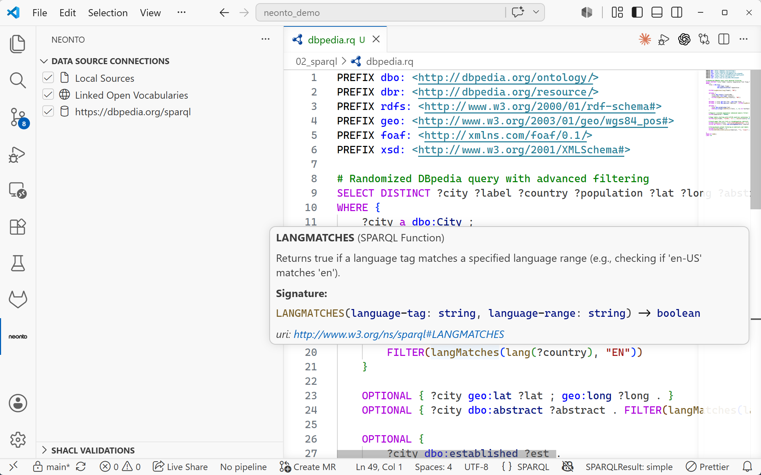
Task: Open the chat dropdown arrow in title bar
Action: (x=536, y=12)
